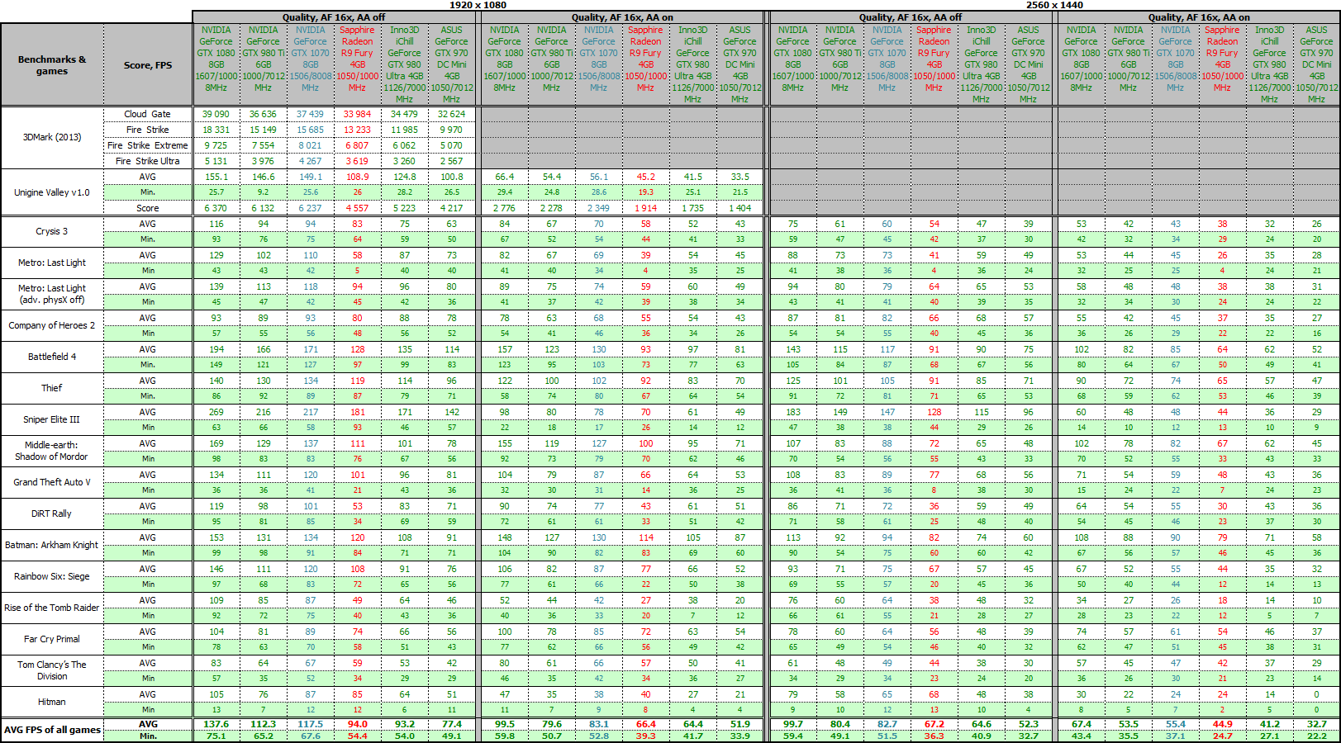The image size is (1341, 743).
Task: Click overall average FPS '137.6'
Action: point(216,724)
